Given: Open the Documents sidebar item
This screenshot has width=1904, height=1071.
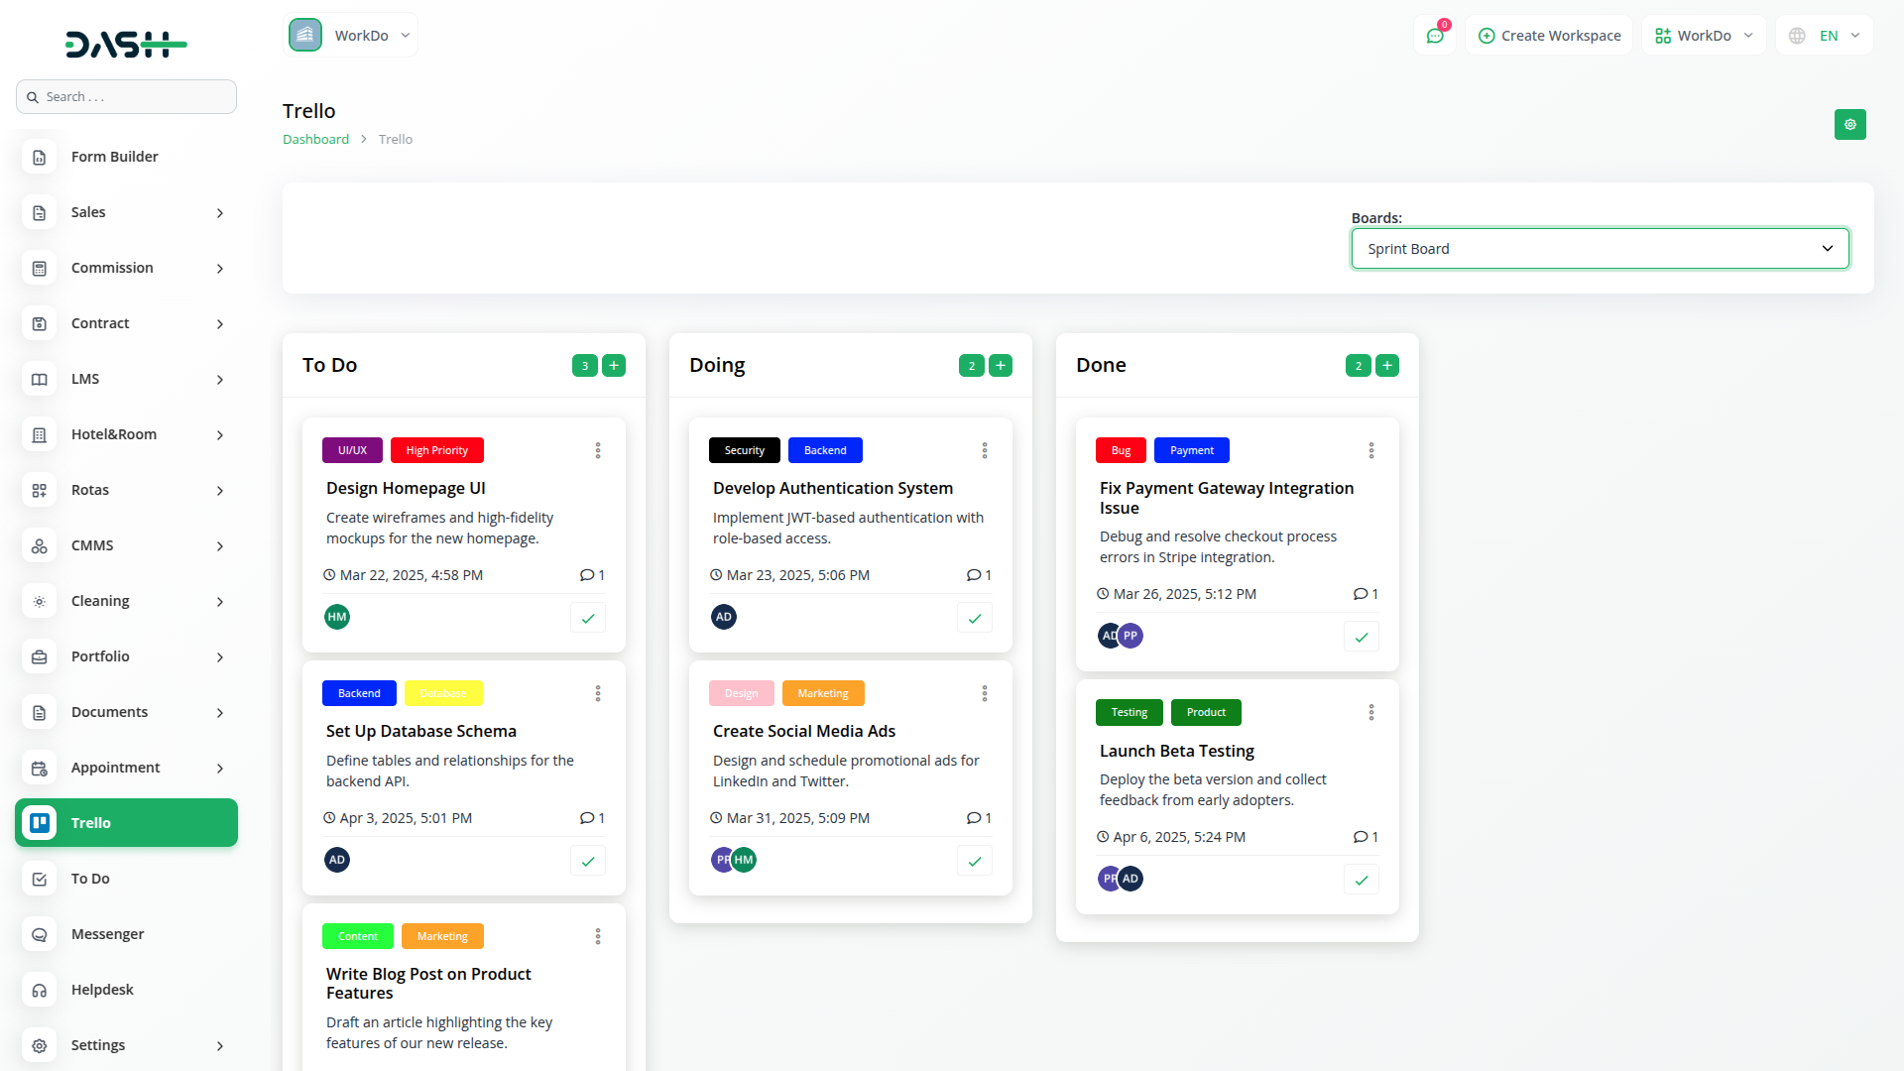Looking at the screenshot, I should (126, 712).
